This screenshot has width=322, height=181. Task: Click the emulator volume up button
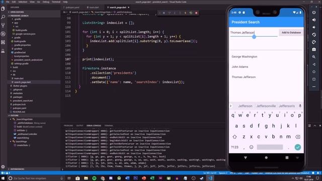[x=314, y=20]
